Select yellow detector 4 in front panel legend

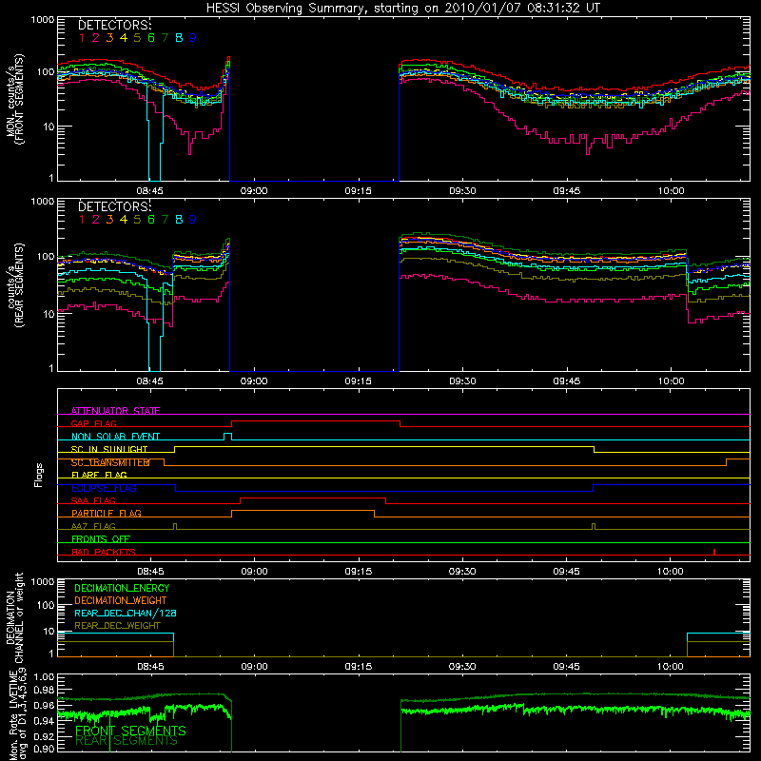tap(124, 38)
